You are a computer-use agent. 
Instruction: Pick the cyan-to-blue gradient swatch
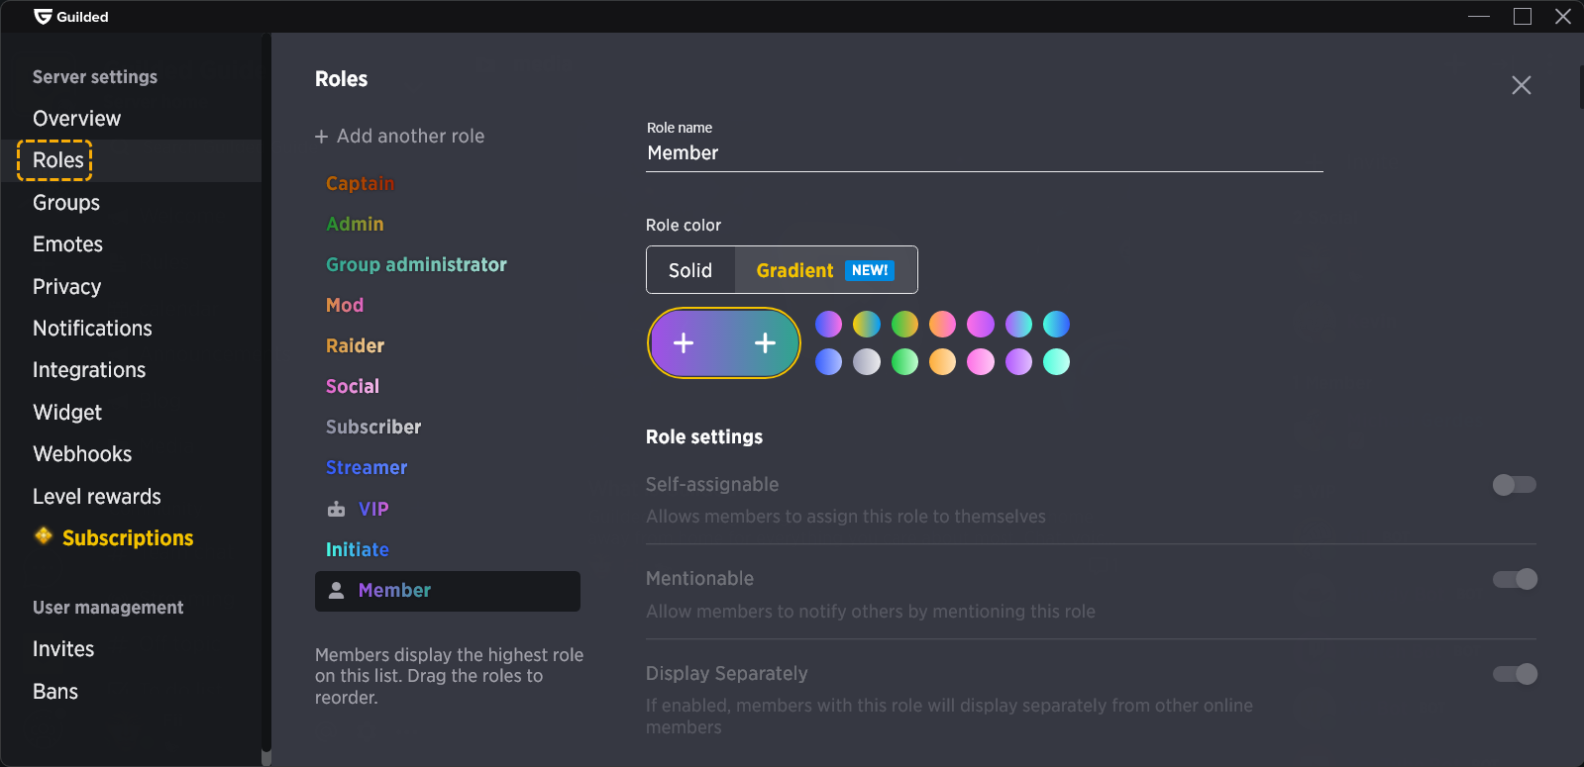(1057, 324)
